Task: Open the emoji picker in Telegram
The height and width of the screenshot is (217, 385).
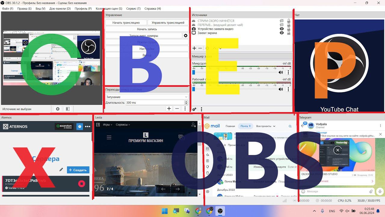Action: pos(303,191)
